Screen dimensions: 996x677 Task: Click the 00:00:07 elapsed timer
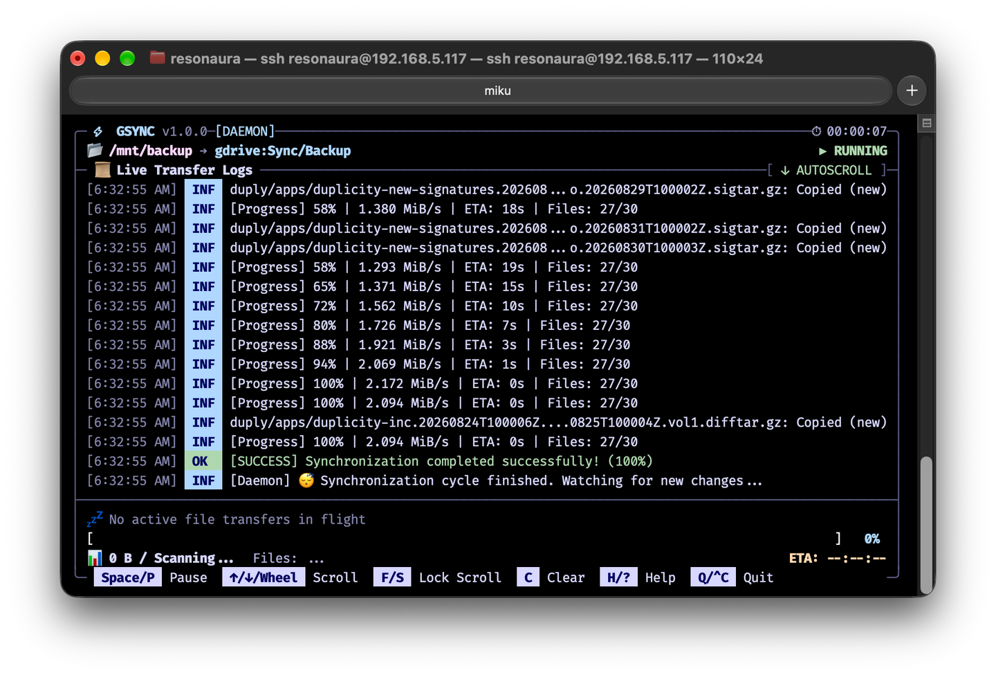(x=856, y=131)
